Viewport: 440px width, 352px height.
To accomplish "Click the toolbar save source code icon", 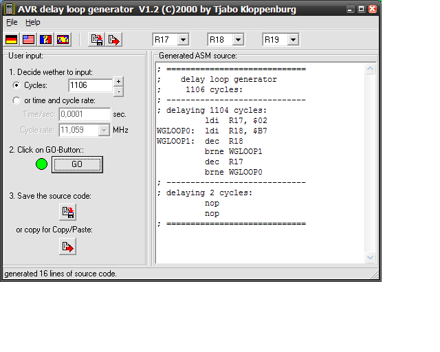I will (97, 40).
